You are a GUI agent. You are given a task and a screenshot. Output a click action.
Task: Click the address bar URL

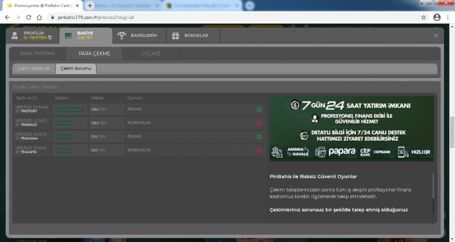96,17
